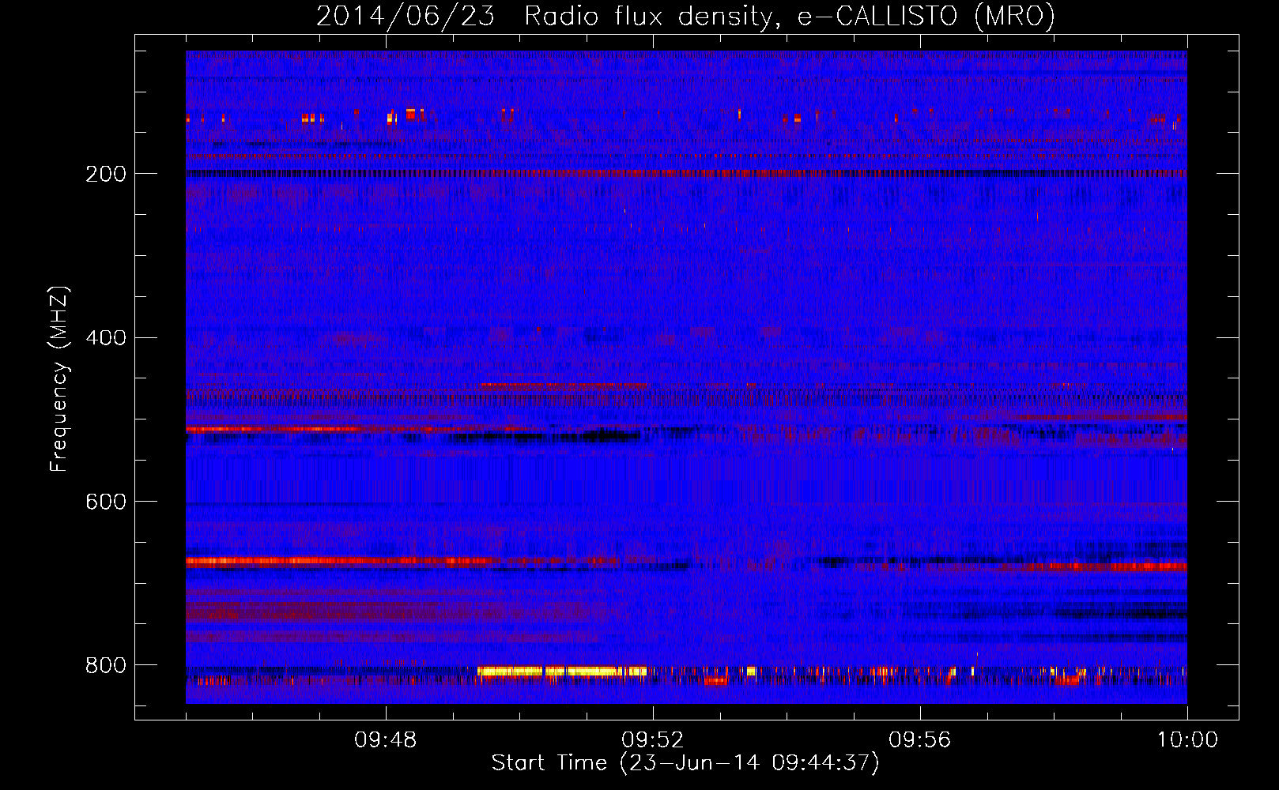
Task: Click the 09:56 time tick label
Action: pyautogui.click(x=920, y=740)
